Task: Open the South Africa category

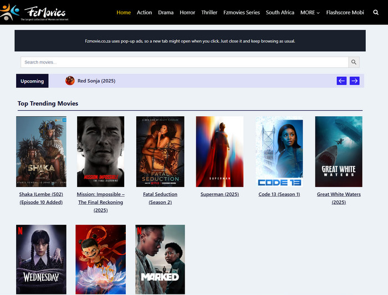Action: coord(280,12)
